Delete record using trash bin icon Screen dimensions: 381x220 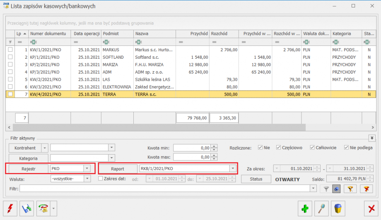(x=338, y=208)
